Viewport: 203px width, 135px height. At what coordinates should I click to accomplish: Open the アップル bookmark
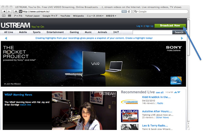point(18,16)
